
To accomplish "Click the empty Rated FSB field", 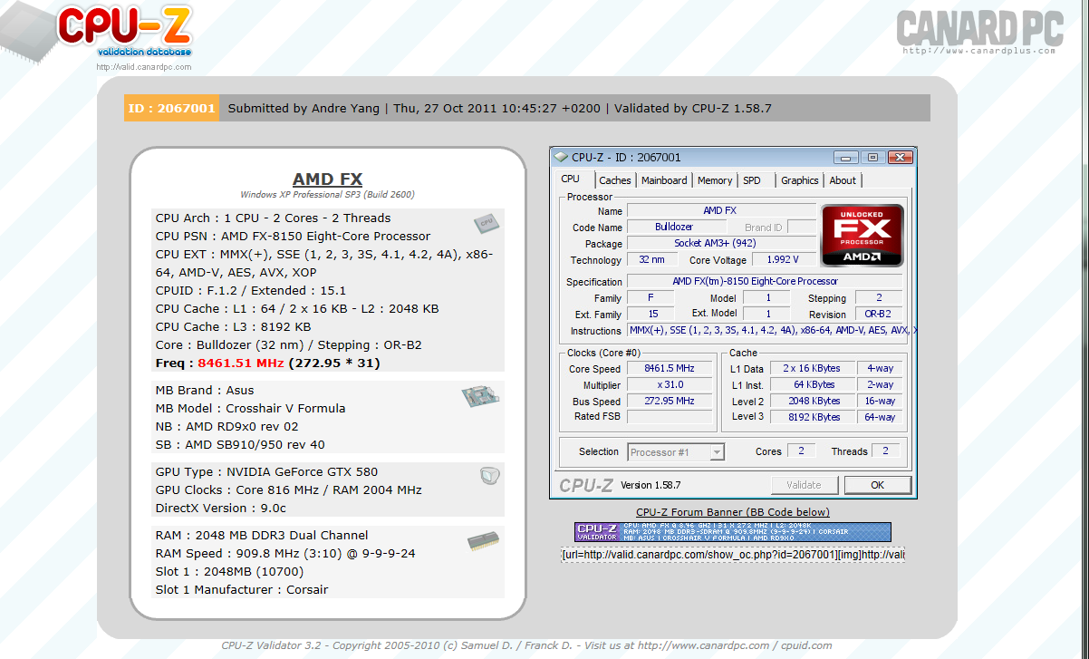I will [670, 417].
